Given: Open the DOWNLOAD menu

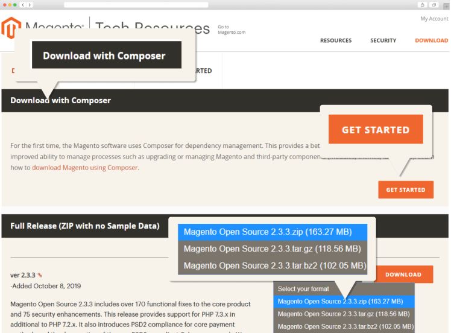Looking at the screenshot, I should tap(432, 40).
